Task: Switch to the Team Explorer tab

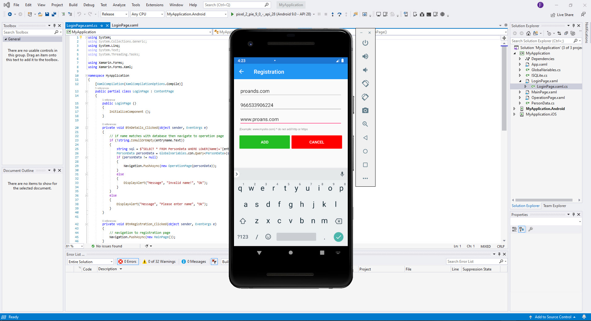Action: click(555, 206)
